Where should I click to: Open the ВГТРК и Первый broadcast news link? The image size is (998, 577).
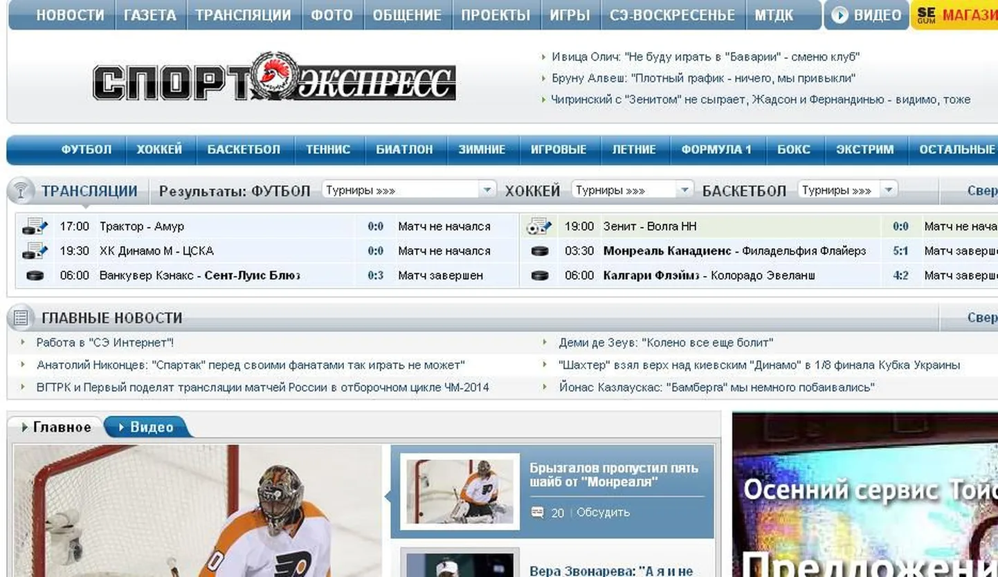tap(263, 387)
